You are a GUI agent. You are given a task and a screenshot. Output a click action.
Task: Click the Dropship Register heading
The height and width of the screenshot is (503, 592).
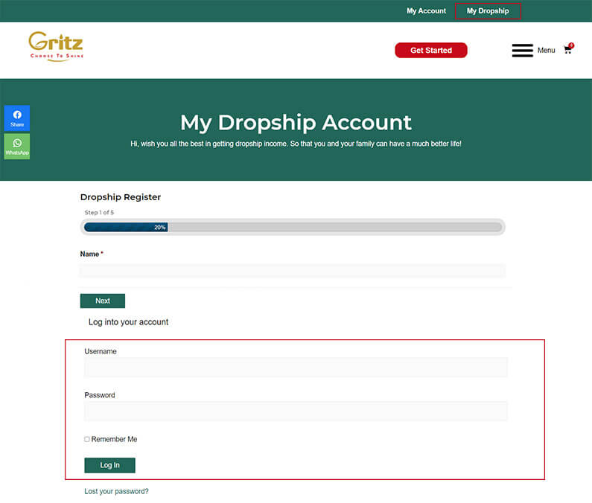pyautogui.click(x=121, y=197)
